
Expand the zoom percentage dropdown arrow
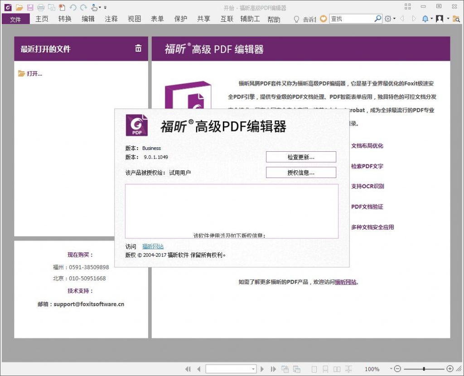(391, 369)
